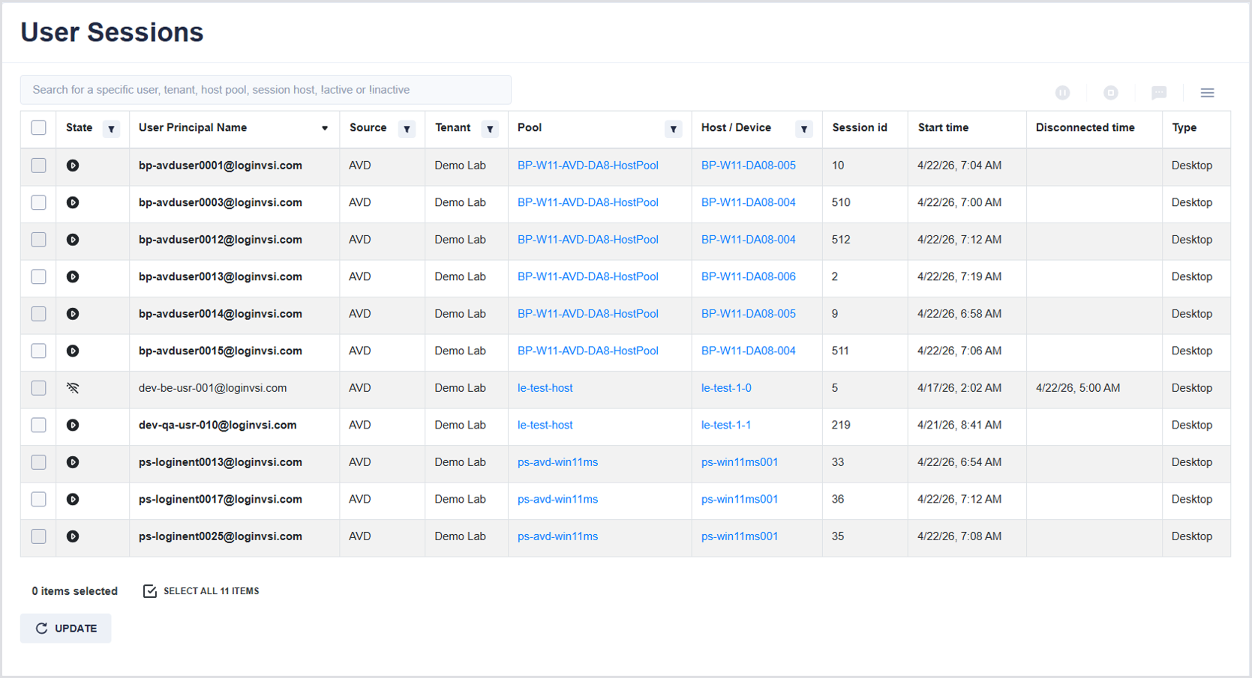Click the active state icon for ps-loginent0025
The image size is (1252, 678).
point(73,536)
